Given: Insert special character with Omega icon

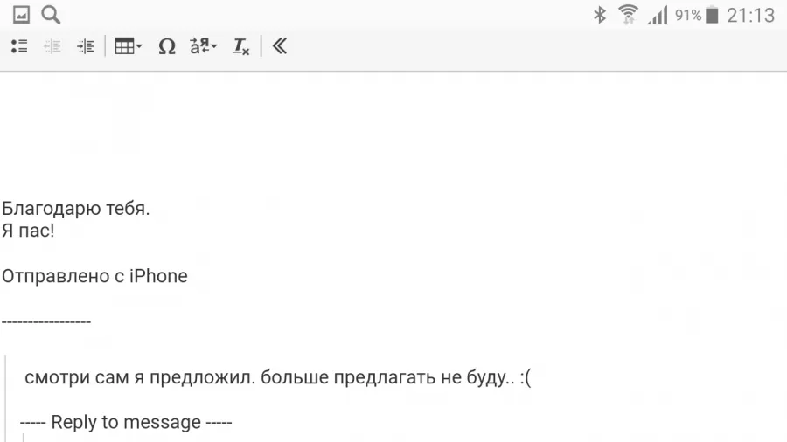Looking at the screenshot, I should (x=167, y=46).
